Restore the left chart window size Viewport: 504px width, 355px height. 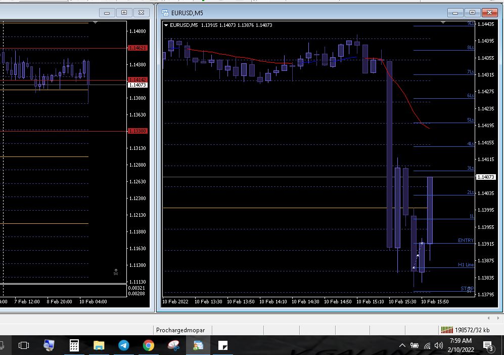click(124, 12)
